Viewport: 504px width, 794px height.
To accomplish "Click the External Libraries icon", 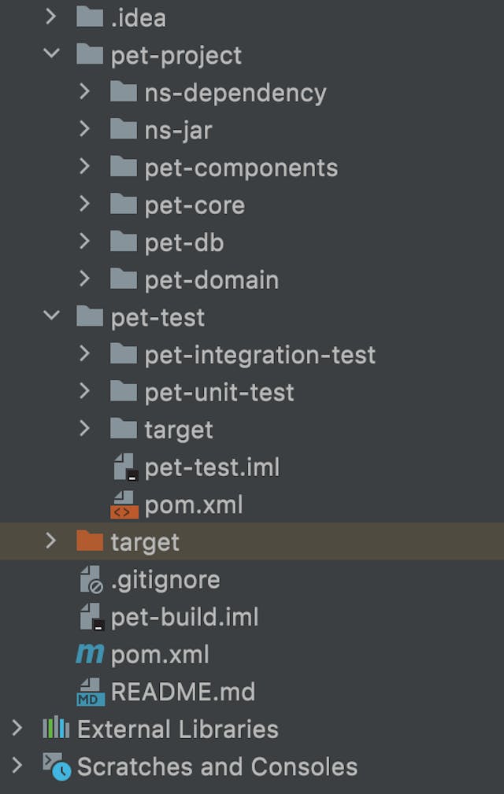I will (57, 729).
